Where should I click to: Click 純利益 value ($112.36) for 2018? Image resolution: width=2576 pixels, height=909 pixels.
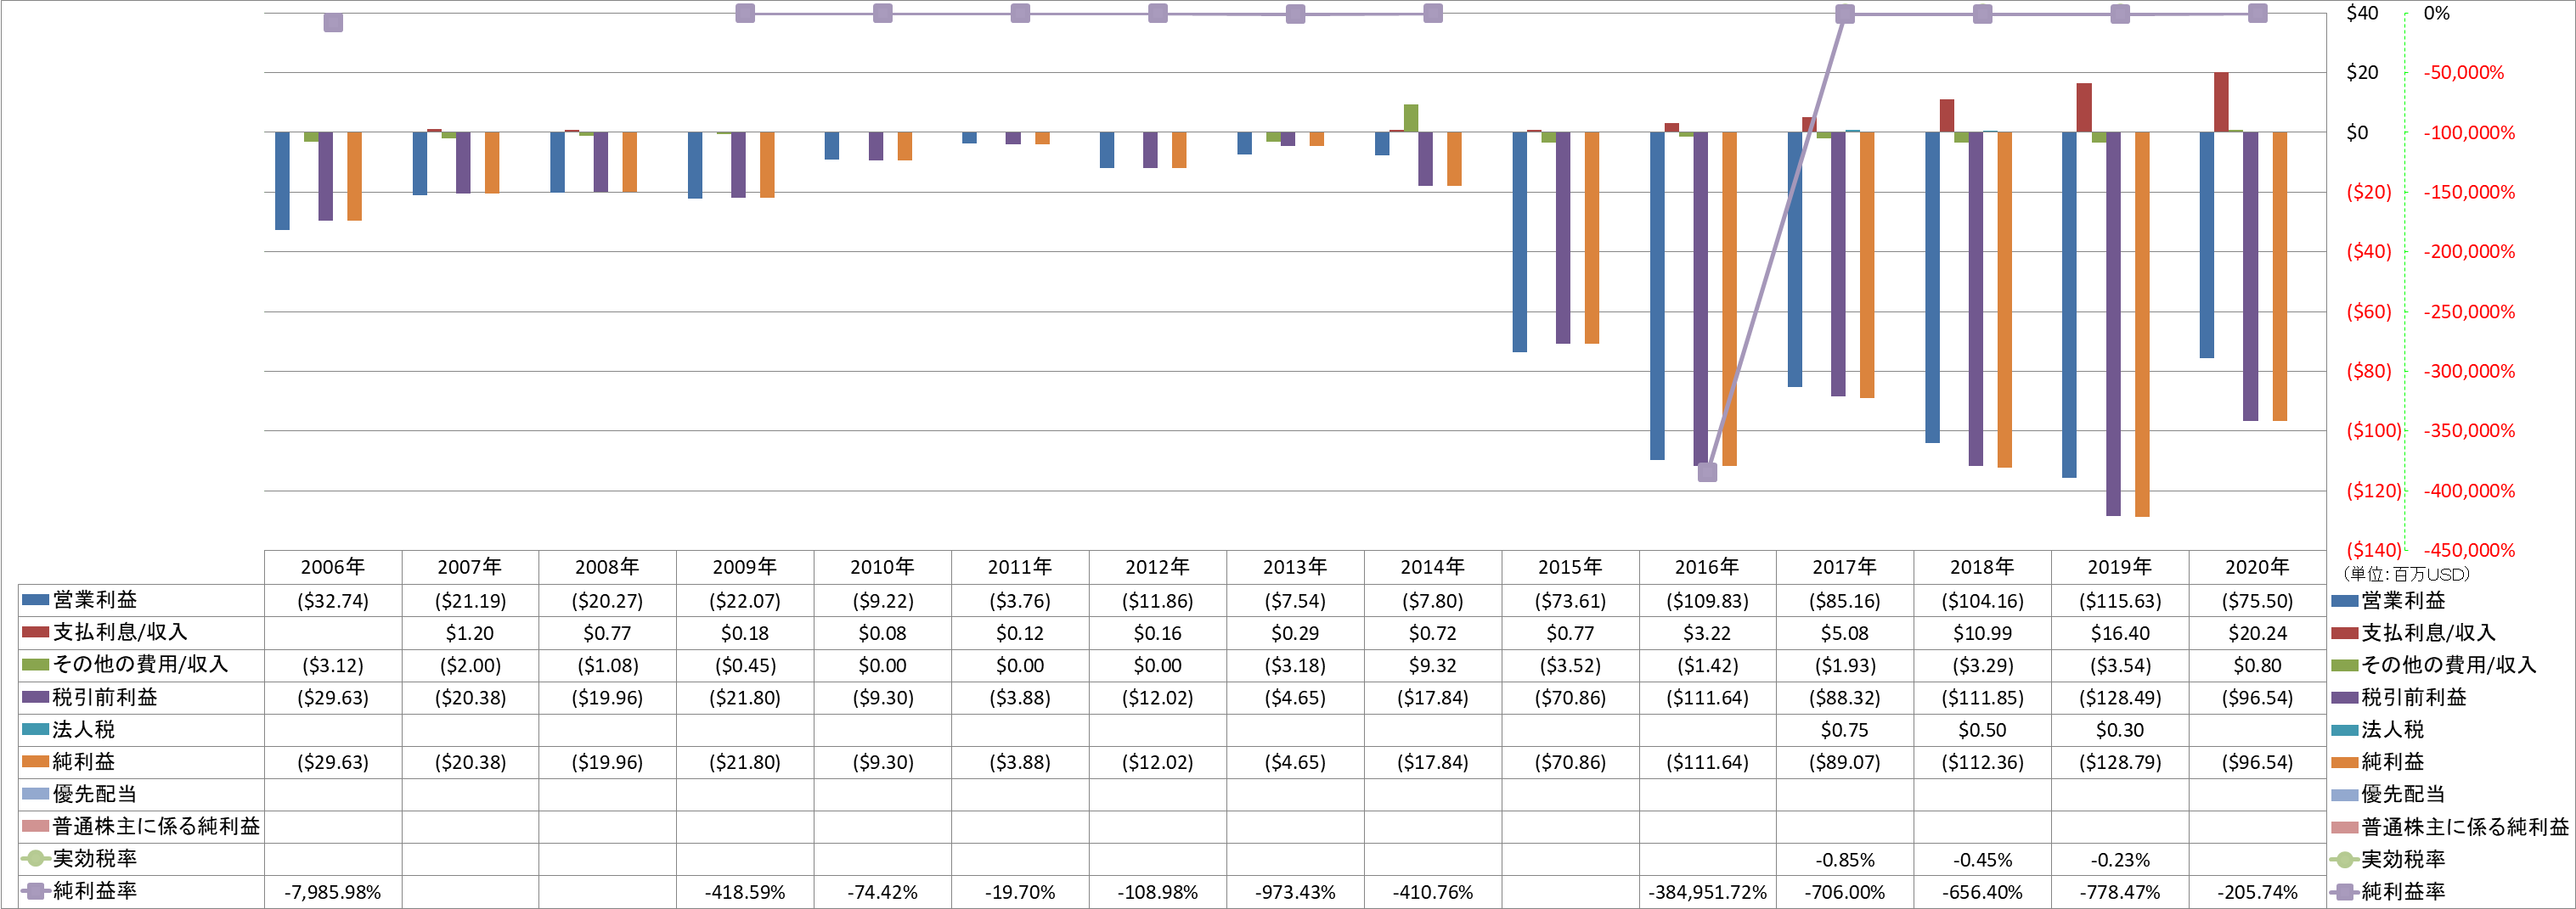click(x=1982, y=762)
